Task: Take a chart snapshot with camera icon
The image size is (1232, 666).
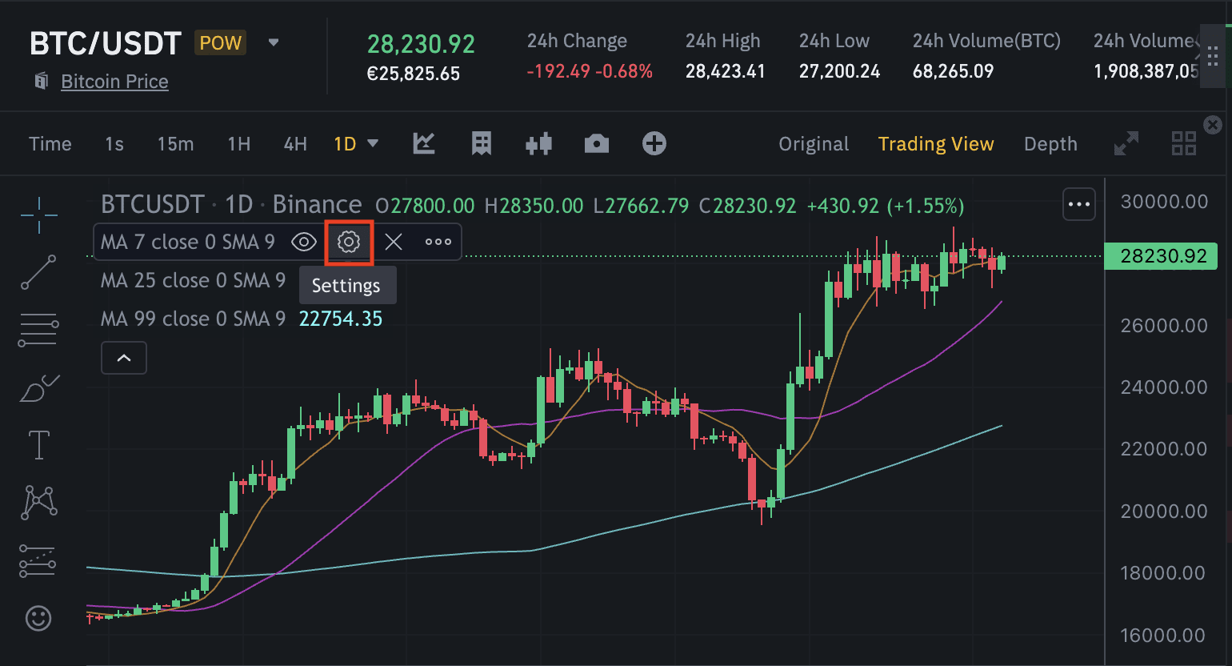Action: pyautogui.click(x=597, y=144)
